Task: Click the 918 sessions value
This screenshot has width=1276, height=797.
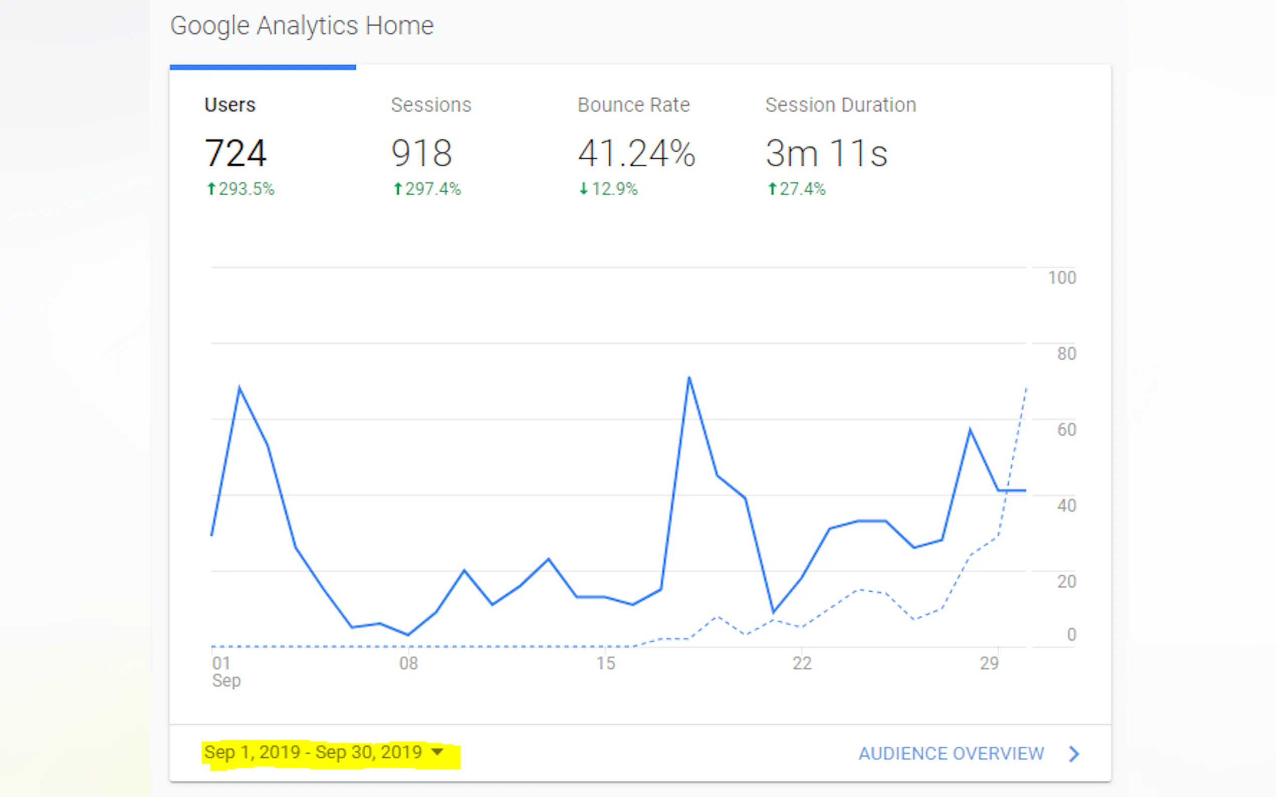Action: 421,154
